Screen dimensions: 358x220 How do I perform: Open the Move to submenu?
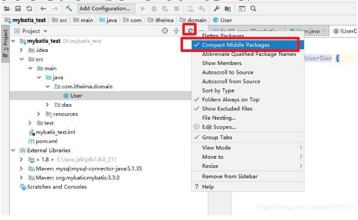click(x=248, y=157)
